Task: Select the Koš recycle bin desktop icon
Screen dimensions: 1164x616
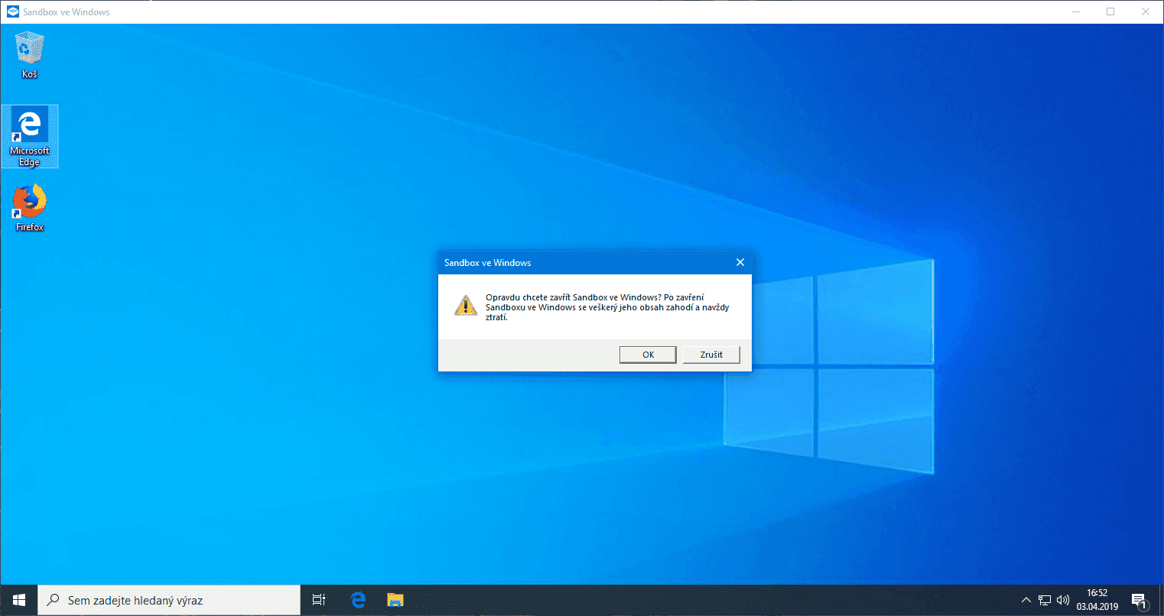Action: [x=29, y=55]
